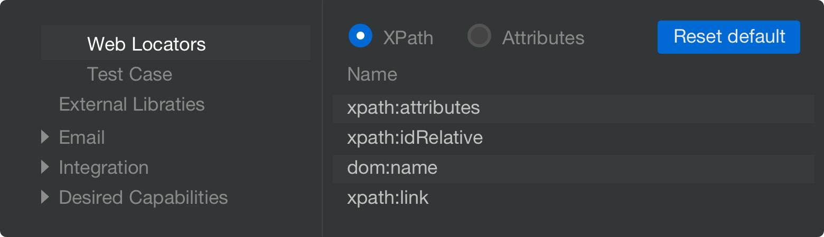Select the XPath radio button
Image resolution: width=824 pixels, height=237 pixels.
click(361, 36)
